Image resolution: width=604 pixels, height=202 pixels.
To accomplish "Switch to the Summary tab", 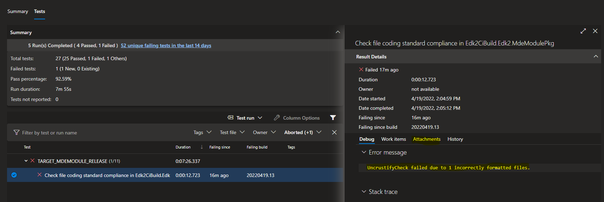I will pos(18,11).
